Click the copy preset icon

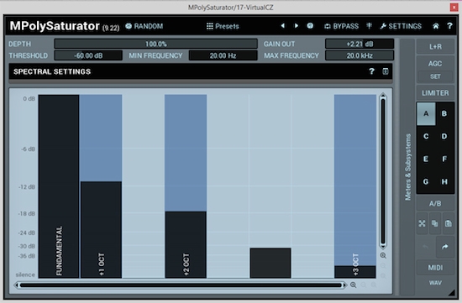click(x=435, y=223)
